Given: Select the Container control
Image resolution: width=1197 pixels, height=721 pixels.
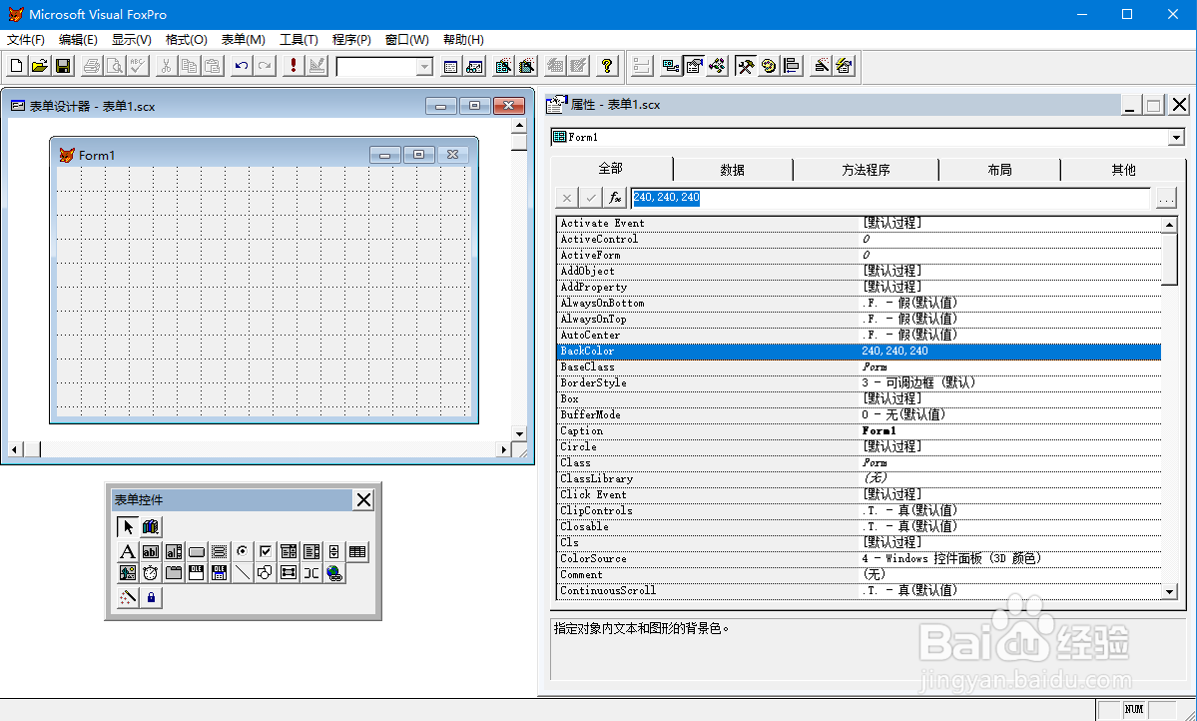Looking at the screenshot, I should click(x=288, y=573).
